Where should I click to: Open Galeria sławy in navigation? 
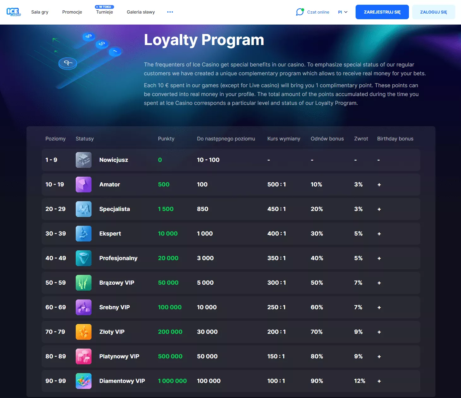[141, 12]
